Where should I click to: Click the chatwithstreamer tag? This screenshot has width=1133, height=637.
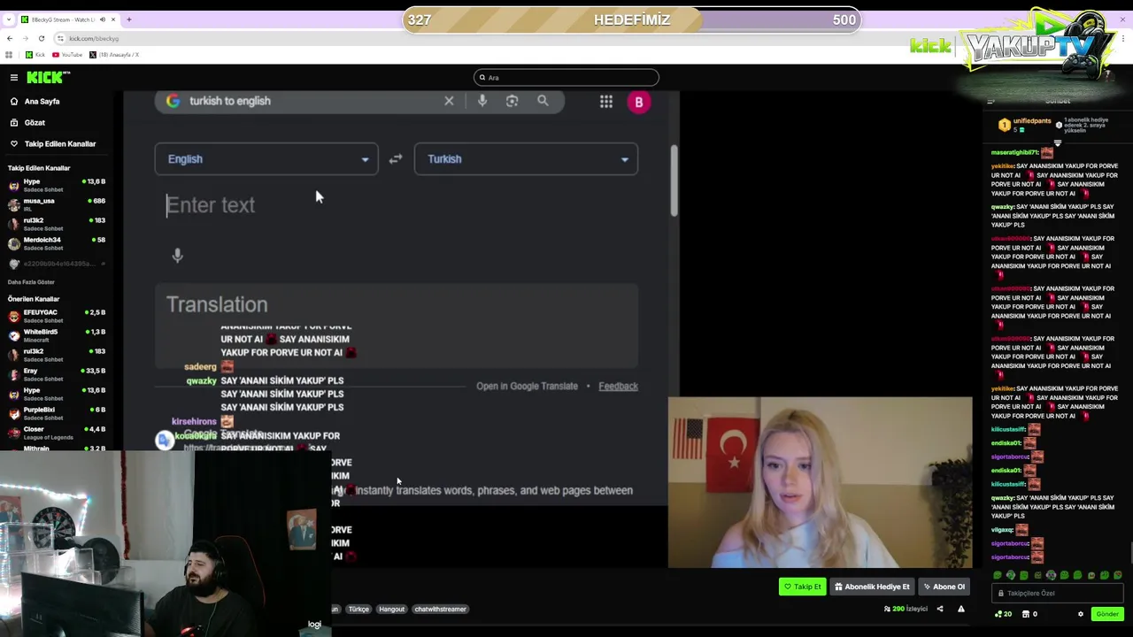click(x=440, y=610)
